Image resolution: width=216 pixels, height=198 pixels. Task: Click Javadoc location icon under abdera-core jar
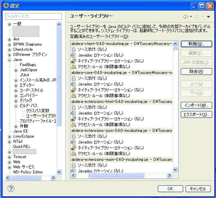pyautogui.click(x=73, y=84)
